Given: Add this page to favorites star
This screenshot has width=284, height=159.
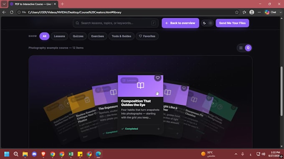Looking at the screenshot, I should (x=237, y=12).
